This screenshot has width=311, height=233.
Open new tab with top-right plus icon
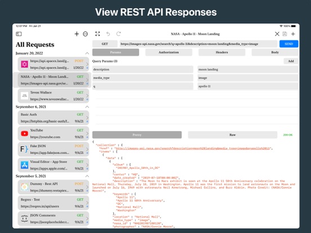tap(293, 34)
